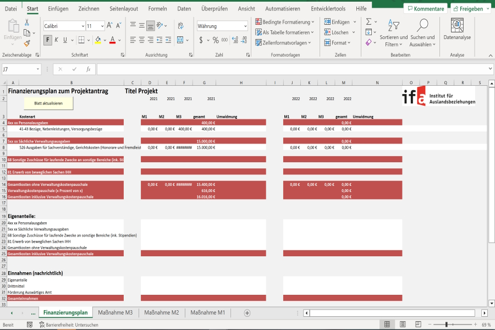This screenshot has height=330, width=495.
Task: Open the Formeln ribbon tab
Action: 157,9
